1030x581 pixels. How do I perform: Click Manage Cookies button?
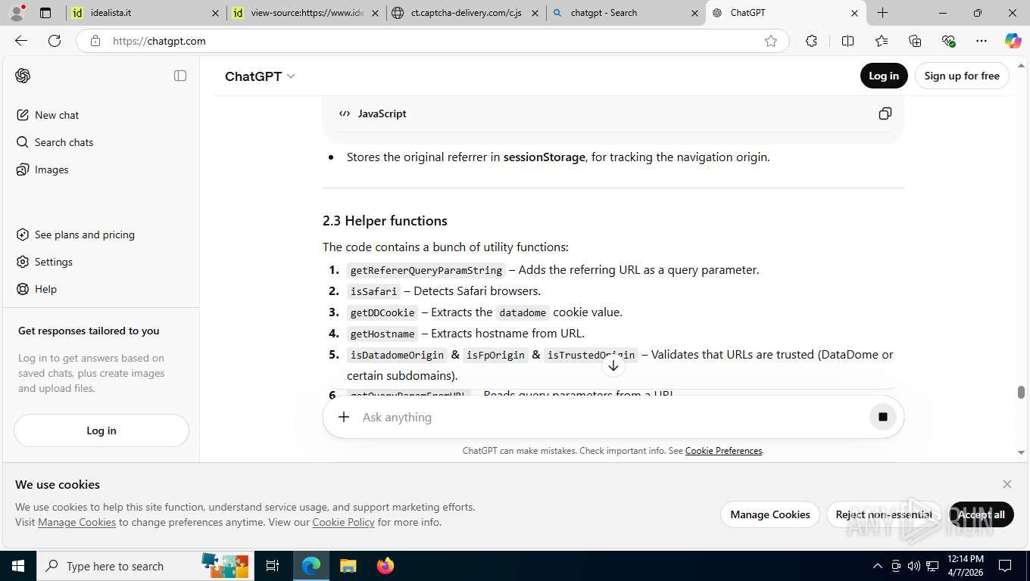(x=770, y=514)
